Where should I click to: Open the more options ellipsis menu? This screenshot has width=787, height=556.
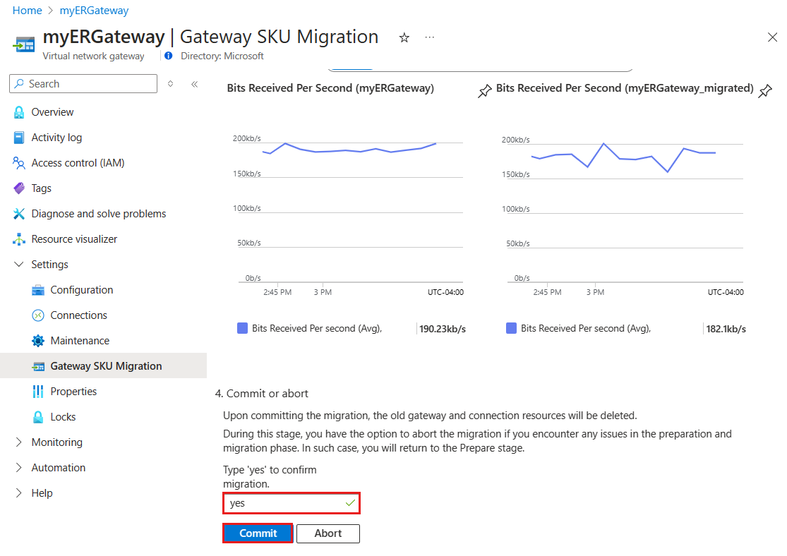pos(430,37)
